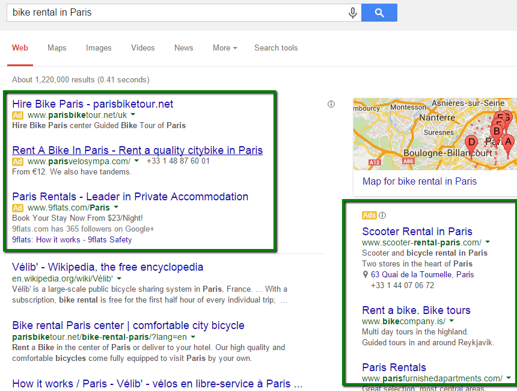Click phone number +33 1 48 87 60 01
The image size is (517, 391).
pyautogui.click(x=178, y=161)
